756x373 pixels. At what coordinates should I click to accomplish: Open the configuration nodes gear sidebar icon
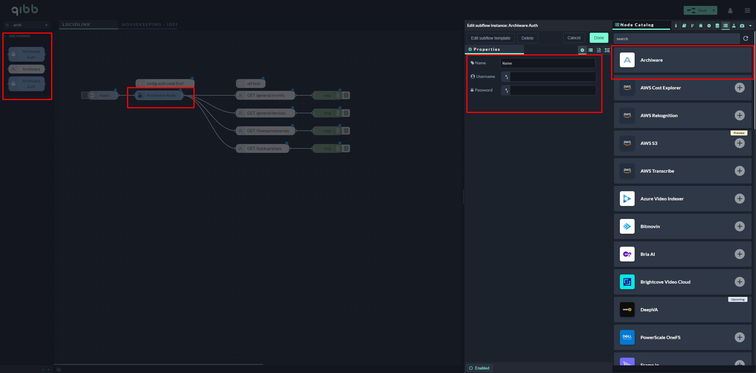[x=709, y=26]
